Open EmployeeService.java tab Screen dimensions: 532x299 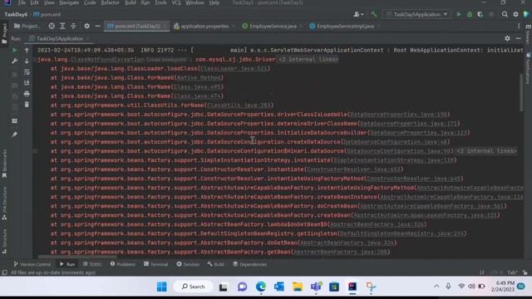(273, 26)
